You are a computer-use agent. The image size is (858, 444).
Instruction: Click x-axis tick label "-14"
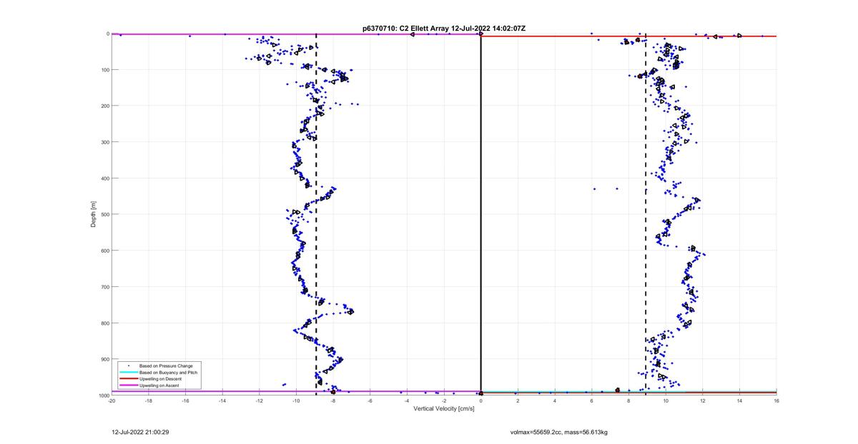pos(222,401)
